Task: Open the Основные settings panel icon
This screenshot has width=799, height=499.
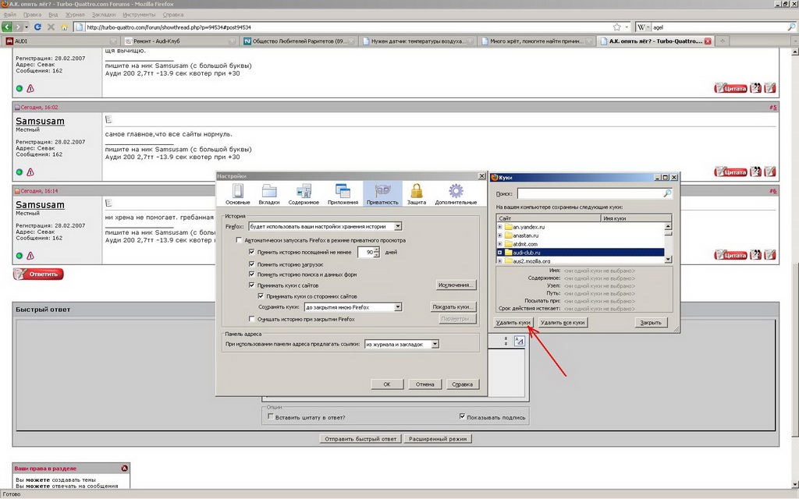Action: tap(238, 193)
